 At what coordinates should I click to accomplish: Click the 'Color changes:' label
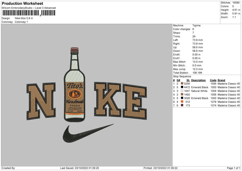point(182,29)
